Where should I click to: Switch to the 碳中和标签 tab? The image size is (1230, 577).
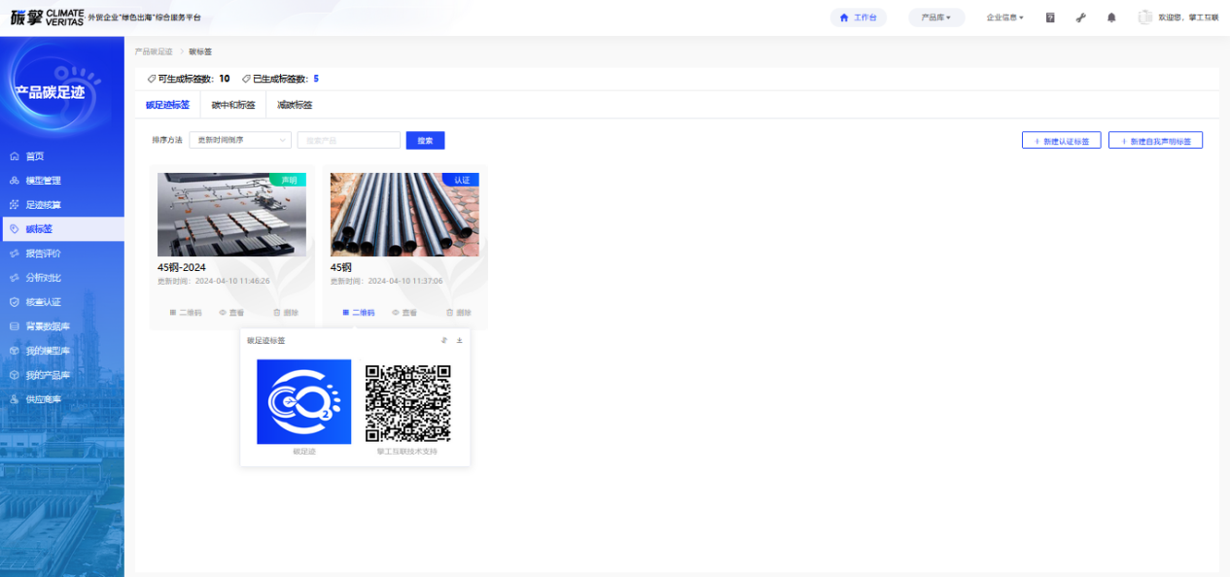click(233, 105)
